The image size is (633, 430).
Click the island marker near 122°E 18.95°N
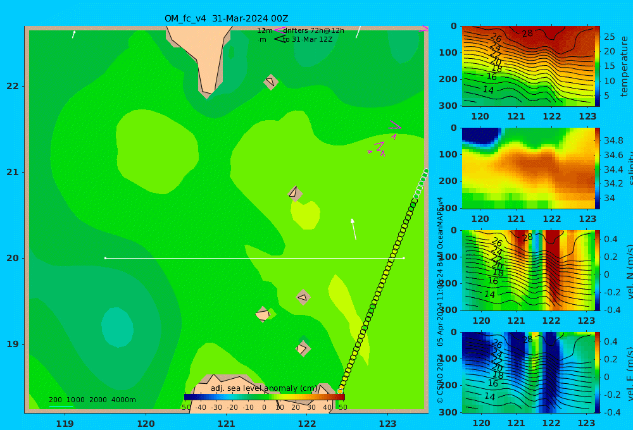tap(303, 348)
